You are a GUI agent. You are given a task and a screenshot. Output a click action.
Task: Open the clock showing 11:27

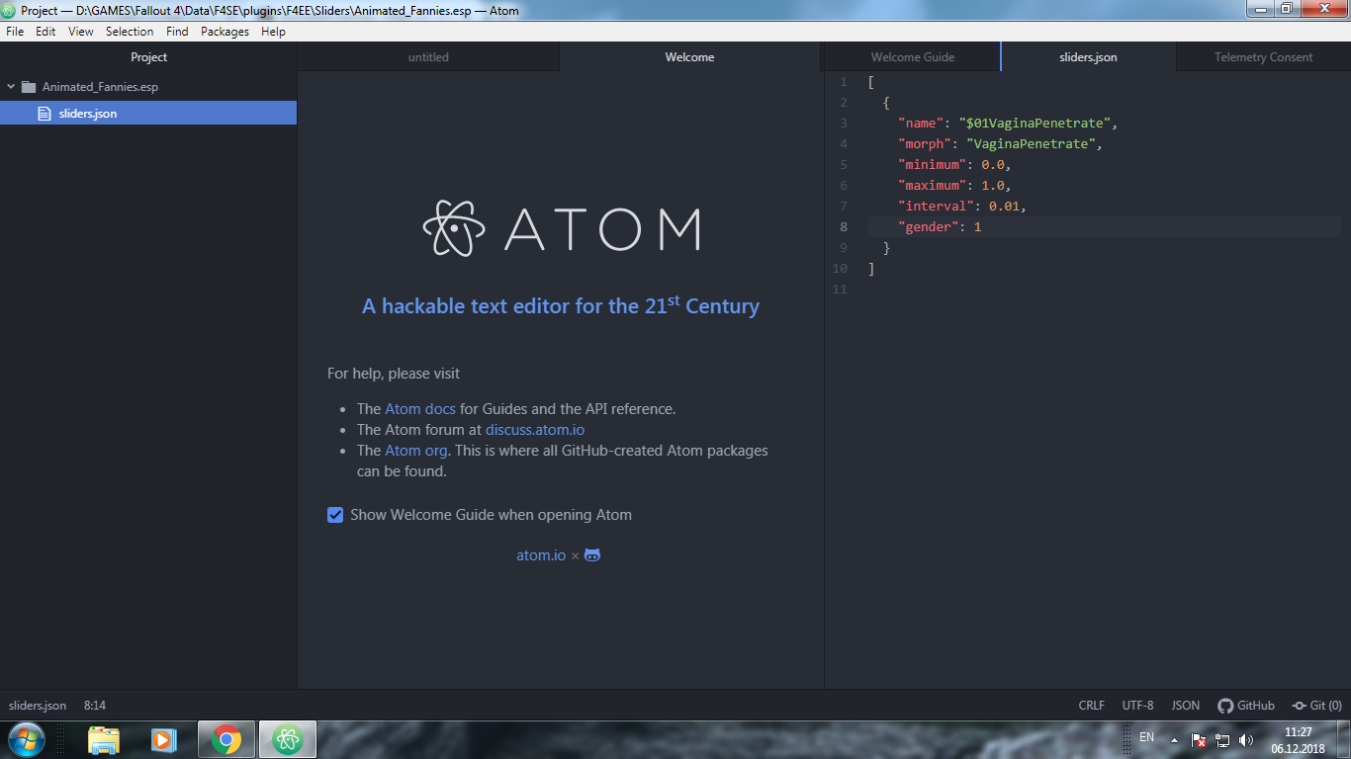pos(1299,732)
